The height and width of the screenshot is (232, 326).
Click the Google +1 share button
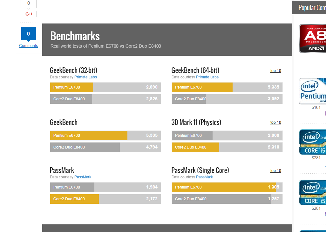click(x=29, y=14)
